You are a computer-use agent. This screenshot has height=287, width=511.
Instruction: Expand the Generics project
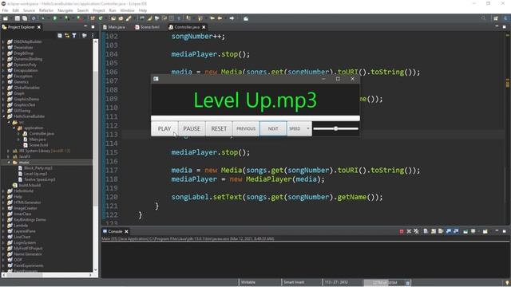coord(3,81)
